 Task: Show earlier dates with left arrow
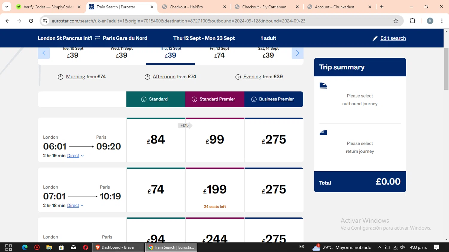click(44, 53)
